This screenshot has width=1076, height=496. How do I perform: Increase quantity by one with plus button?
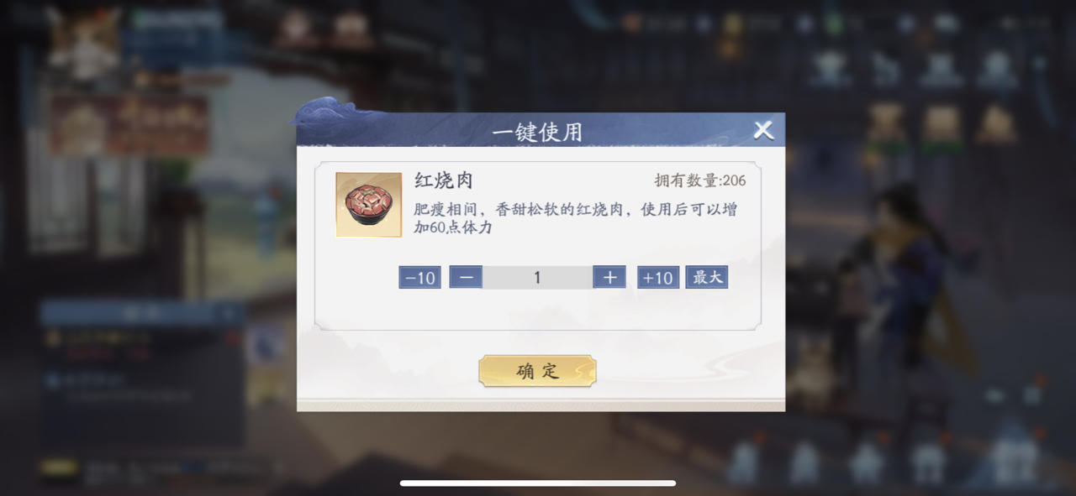pos(609,277)
